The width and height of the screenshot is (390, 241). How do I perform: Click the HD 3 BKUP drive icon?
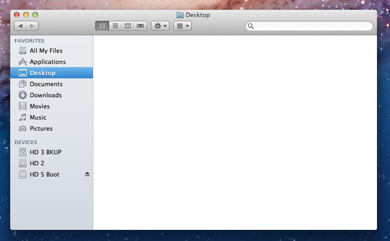pyautogui.click(x=23, y=152)
